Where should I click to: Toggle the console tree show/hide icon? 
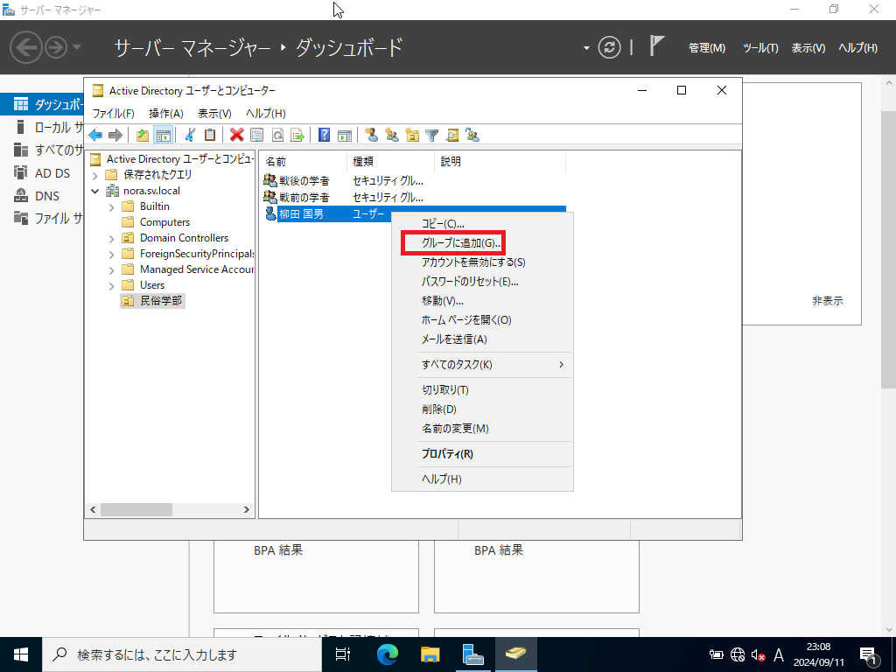click(163, 135)
